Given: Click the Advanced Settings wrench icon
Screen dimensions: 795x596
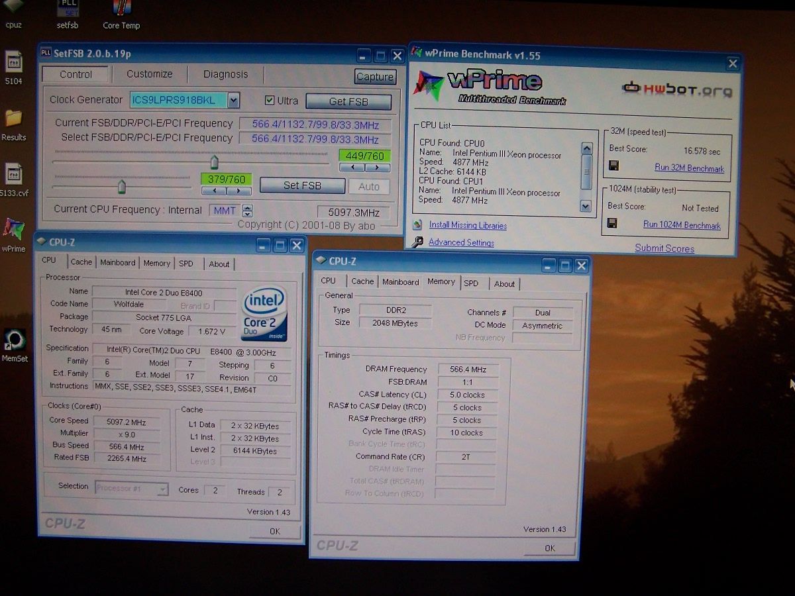Looking at the screenshot, I should [x=417, y=242].
